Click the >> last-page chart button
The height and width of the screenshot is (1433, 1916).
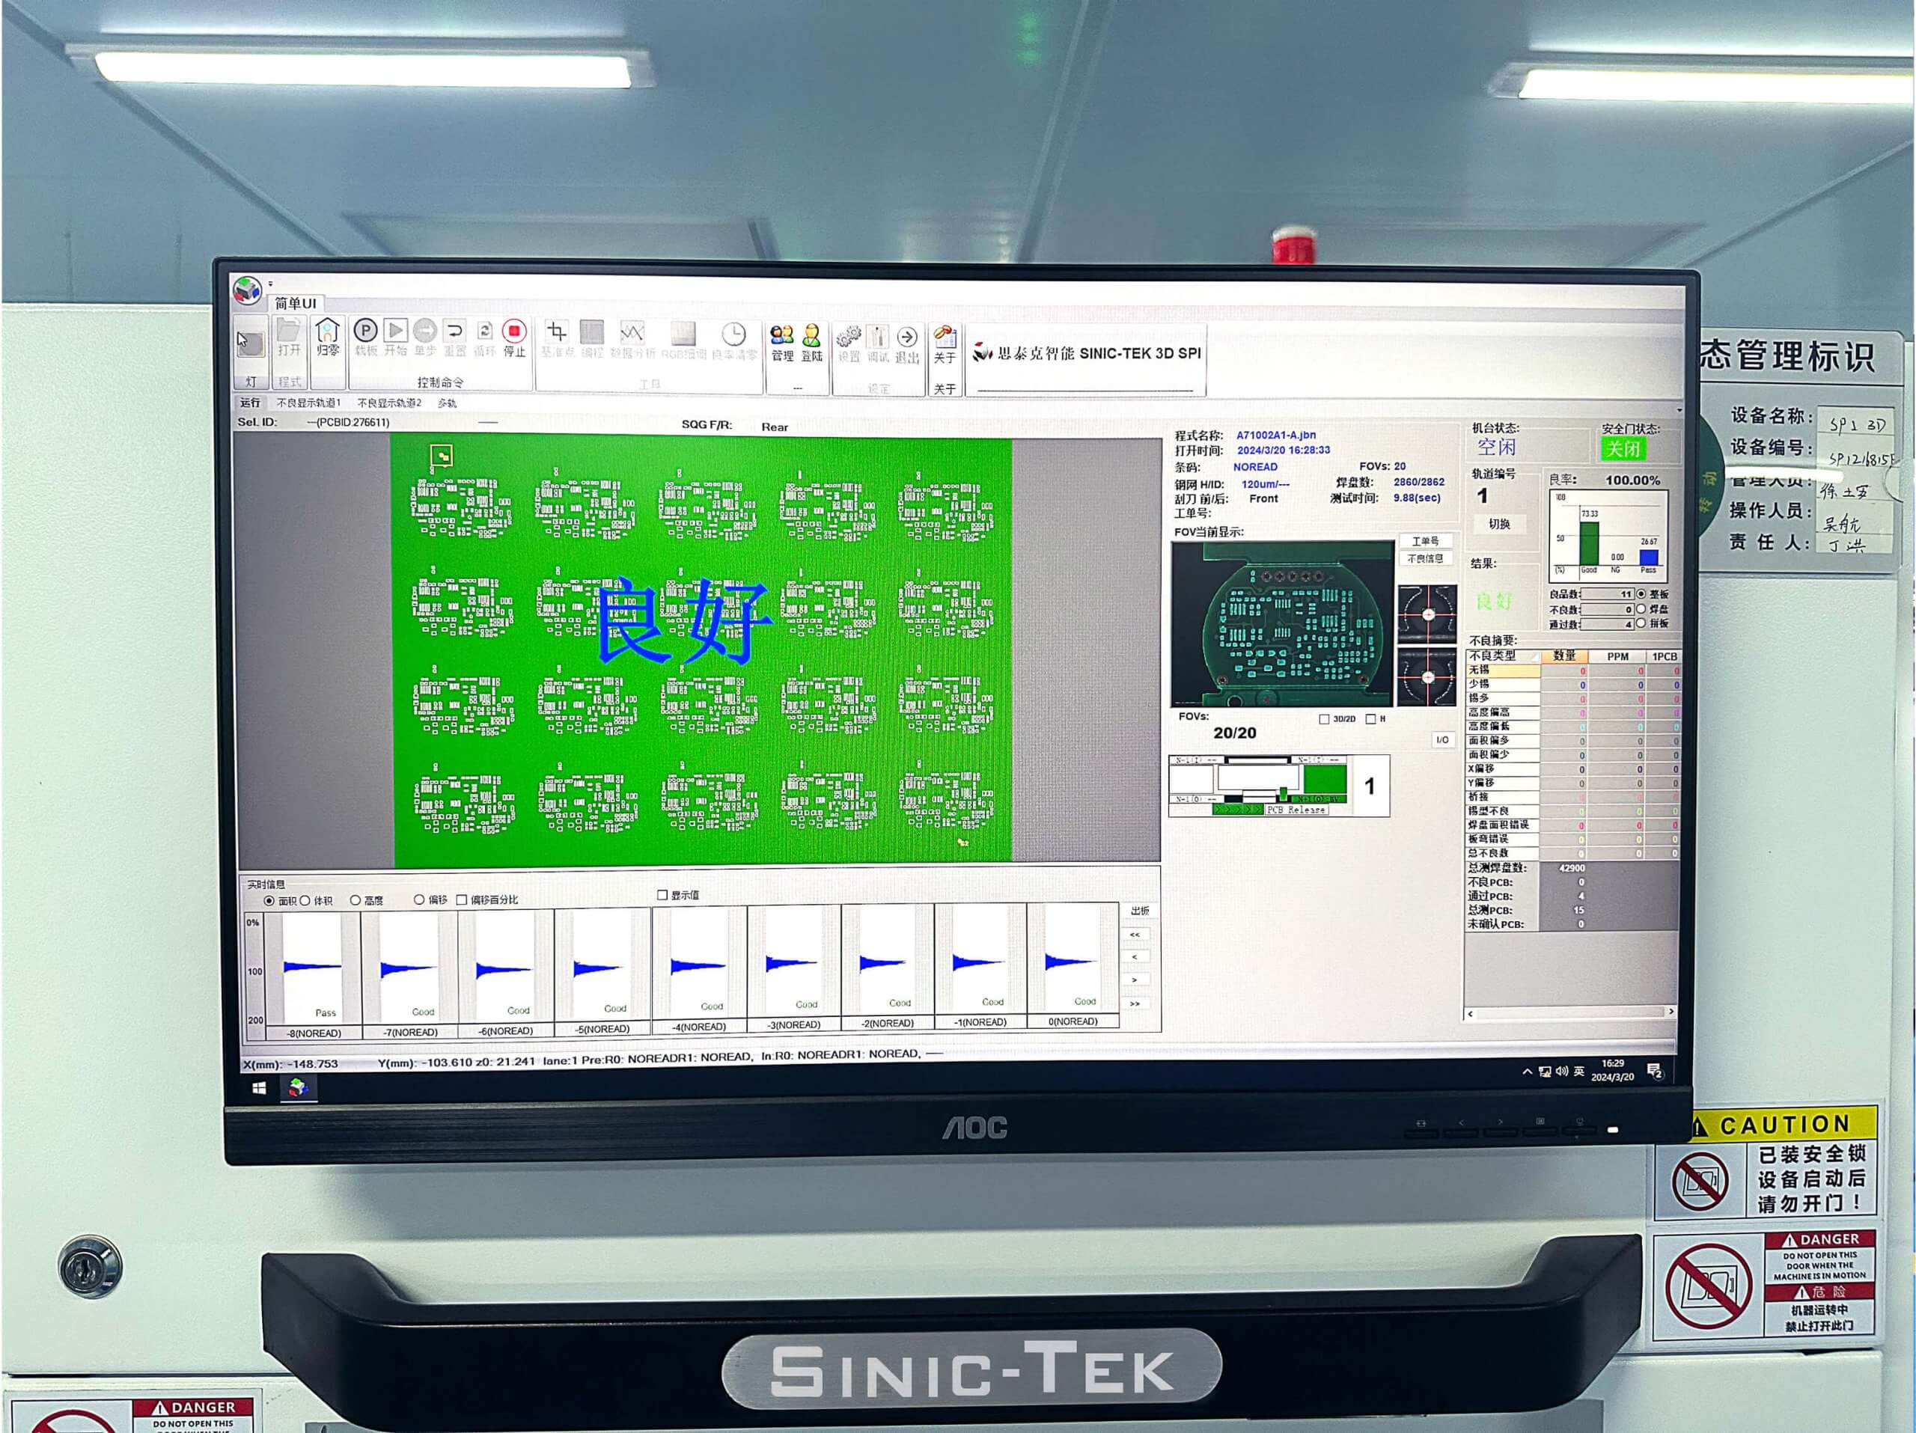(x=1135, y=1003)
